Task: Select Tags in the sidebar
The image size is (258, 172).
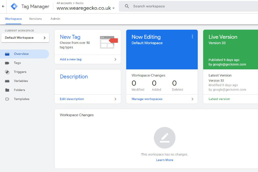Action: (25, 63)
